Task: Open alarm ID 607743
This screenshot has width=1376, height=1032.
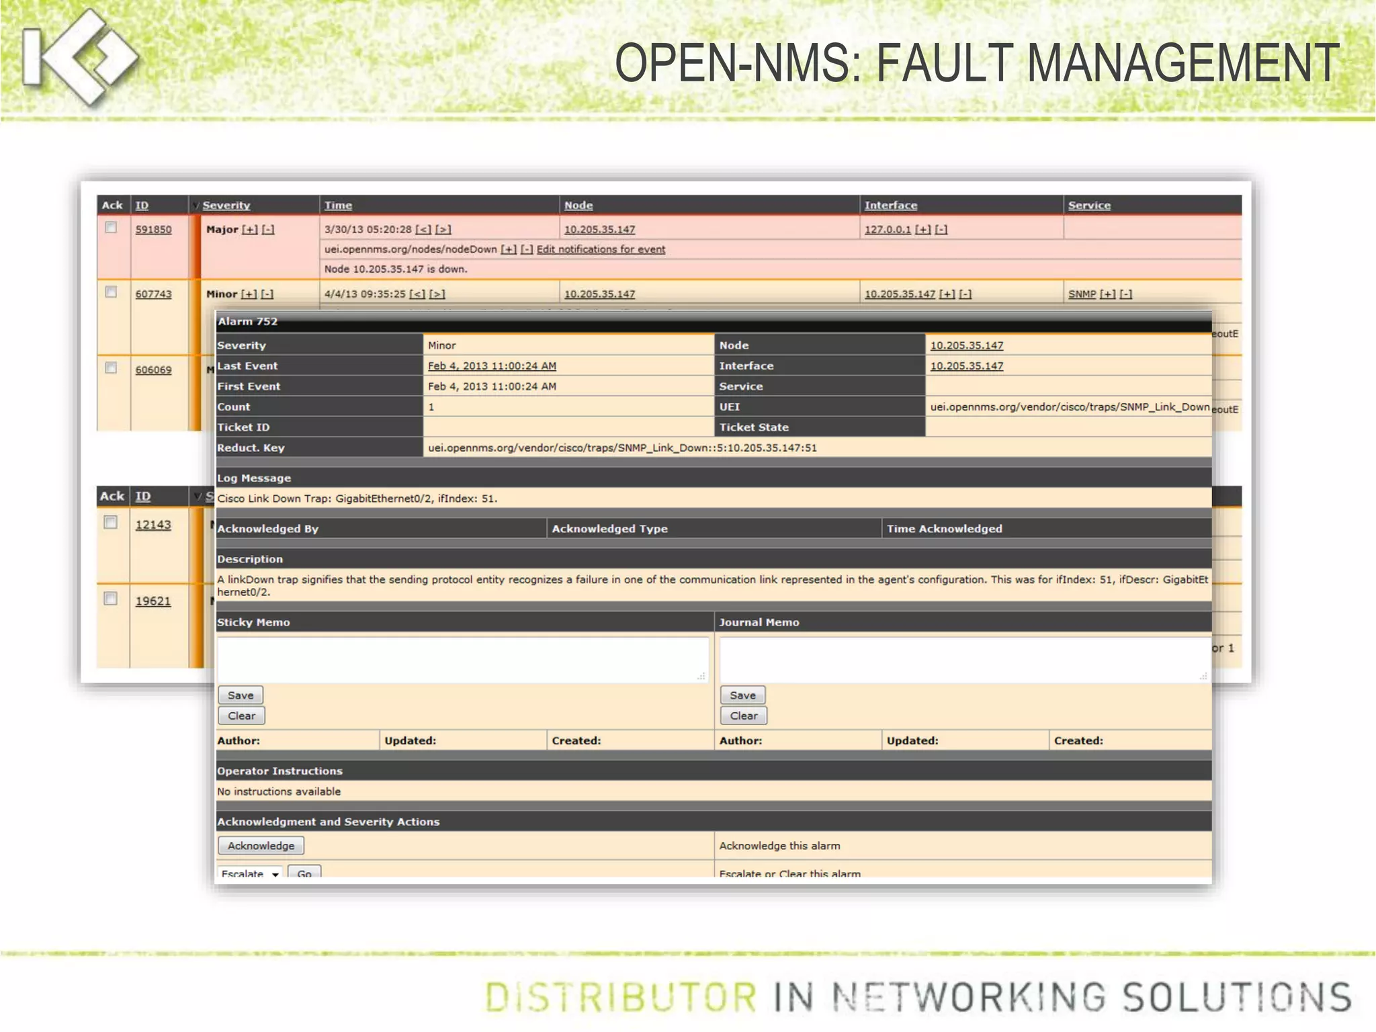Action: tap(153, 294)
